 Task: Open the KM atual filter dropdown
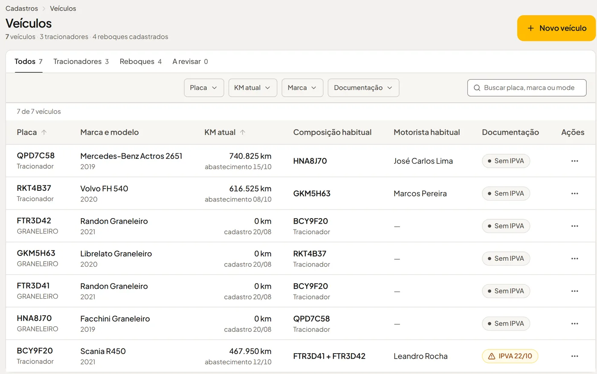click(x=252, y=88)
